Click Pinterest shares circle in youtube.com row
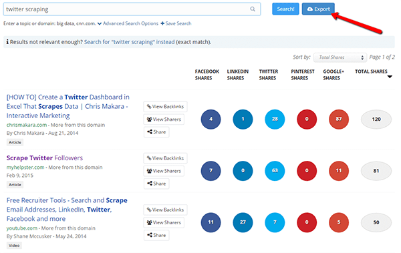 [x=307, y=222]
